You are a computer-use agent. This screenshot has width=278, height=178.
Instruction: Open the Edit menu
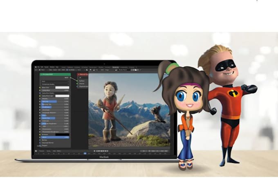[x=42, y=67]
